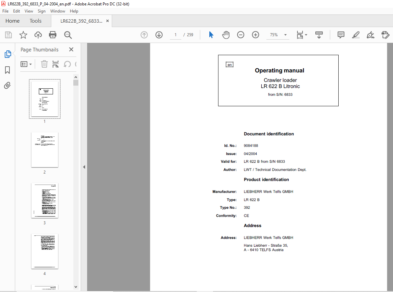Collapse navigation pane with left arrow
This screenshot has height=292, width=393.
[84, 167]
